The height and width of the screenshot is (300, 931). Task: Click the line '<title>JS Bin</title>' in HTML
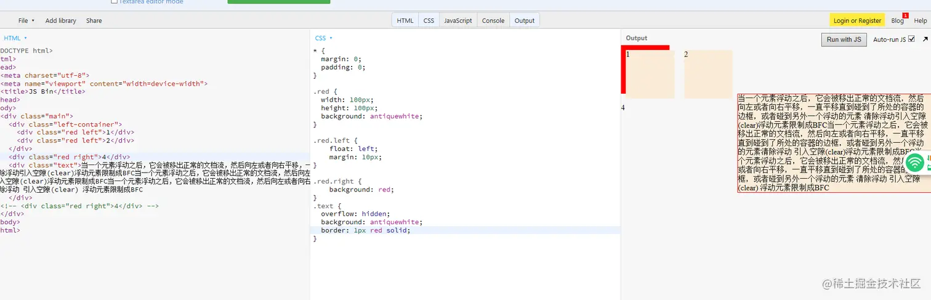43,91
